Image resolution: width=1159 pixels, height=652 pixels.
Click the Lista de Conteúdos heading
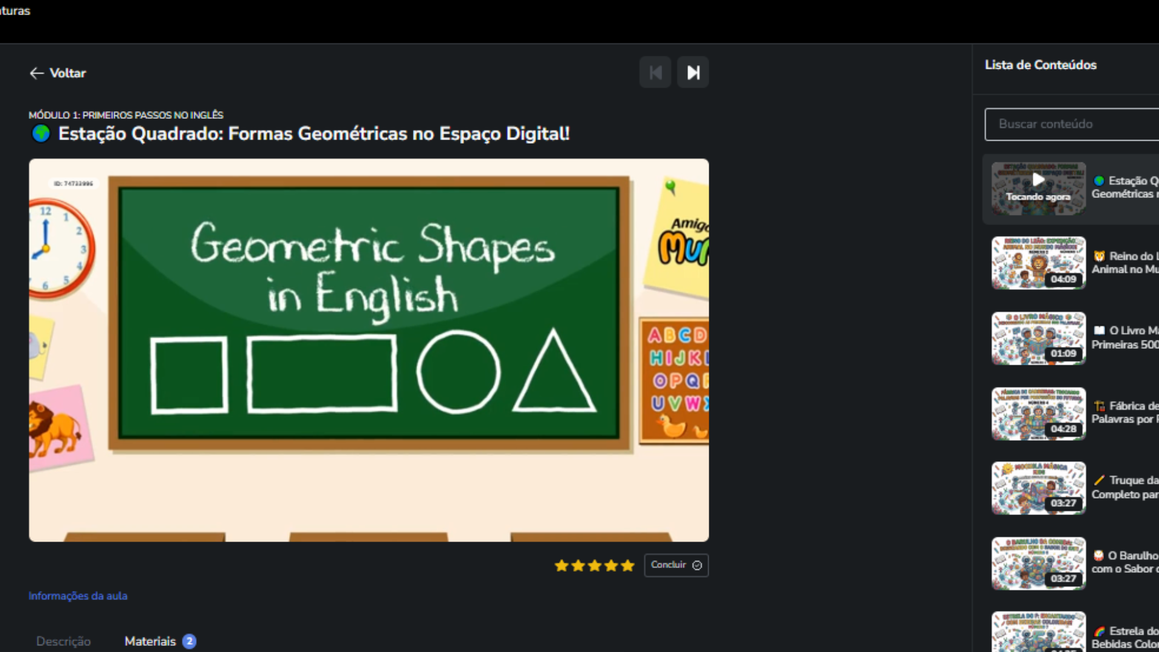(1041, 65)
